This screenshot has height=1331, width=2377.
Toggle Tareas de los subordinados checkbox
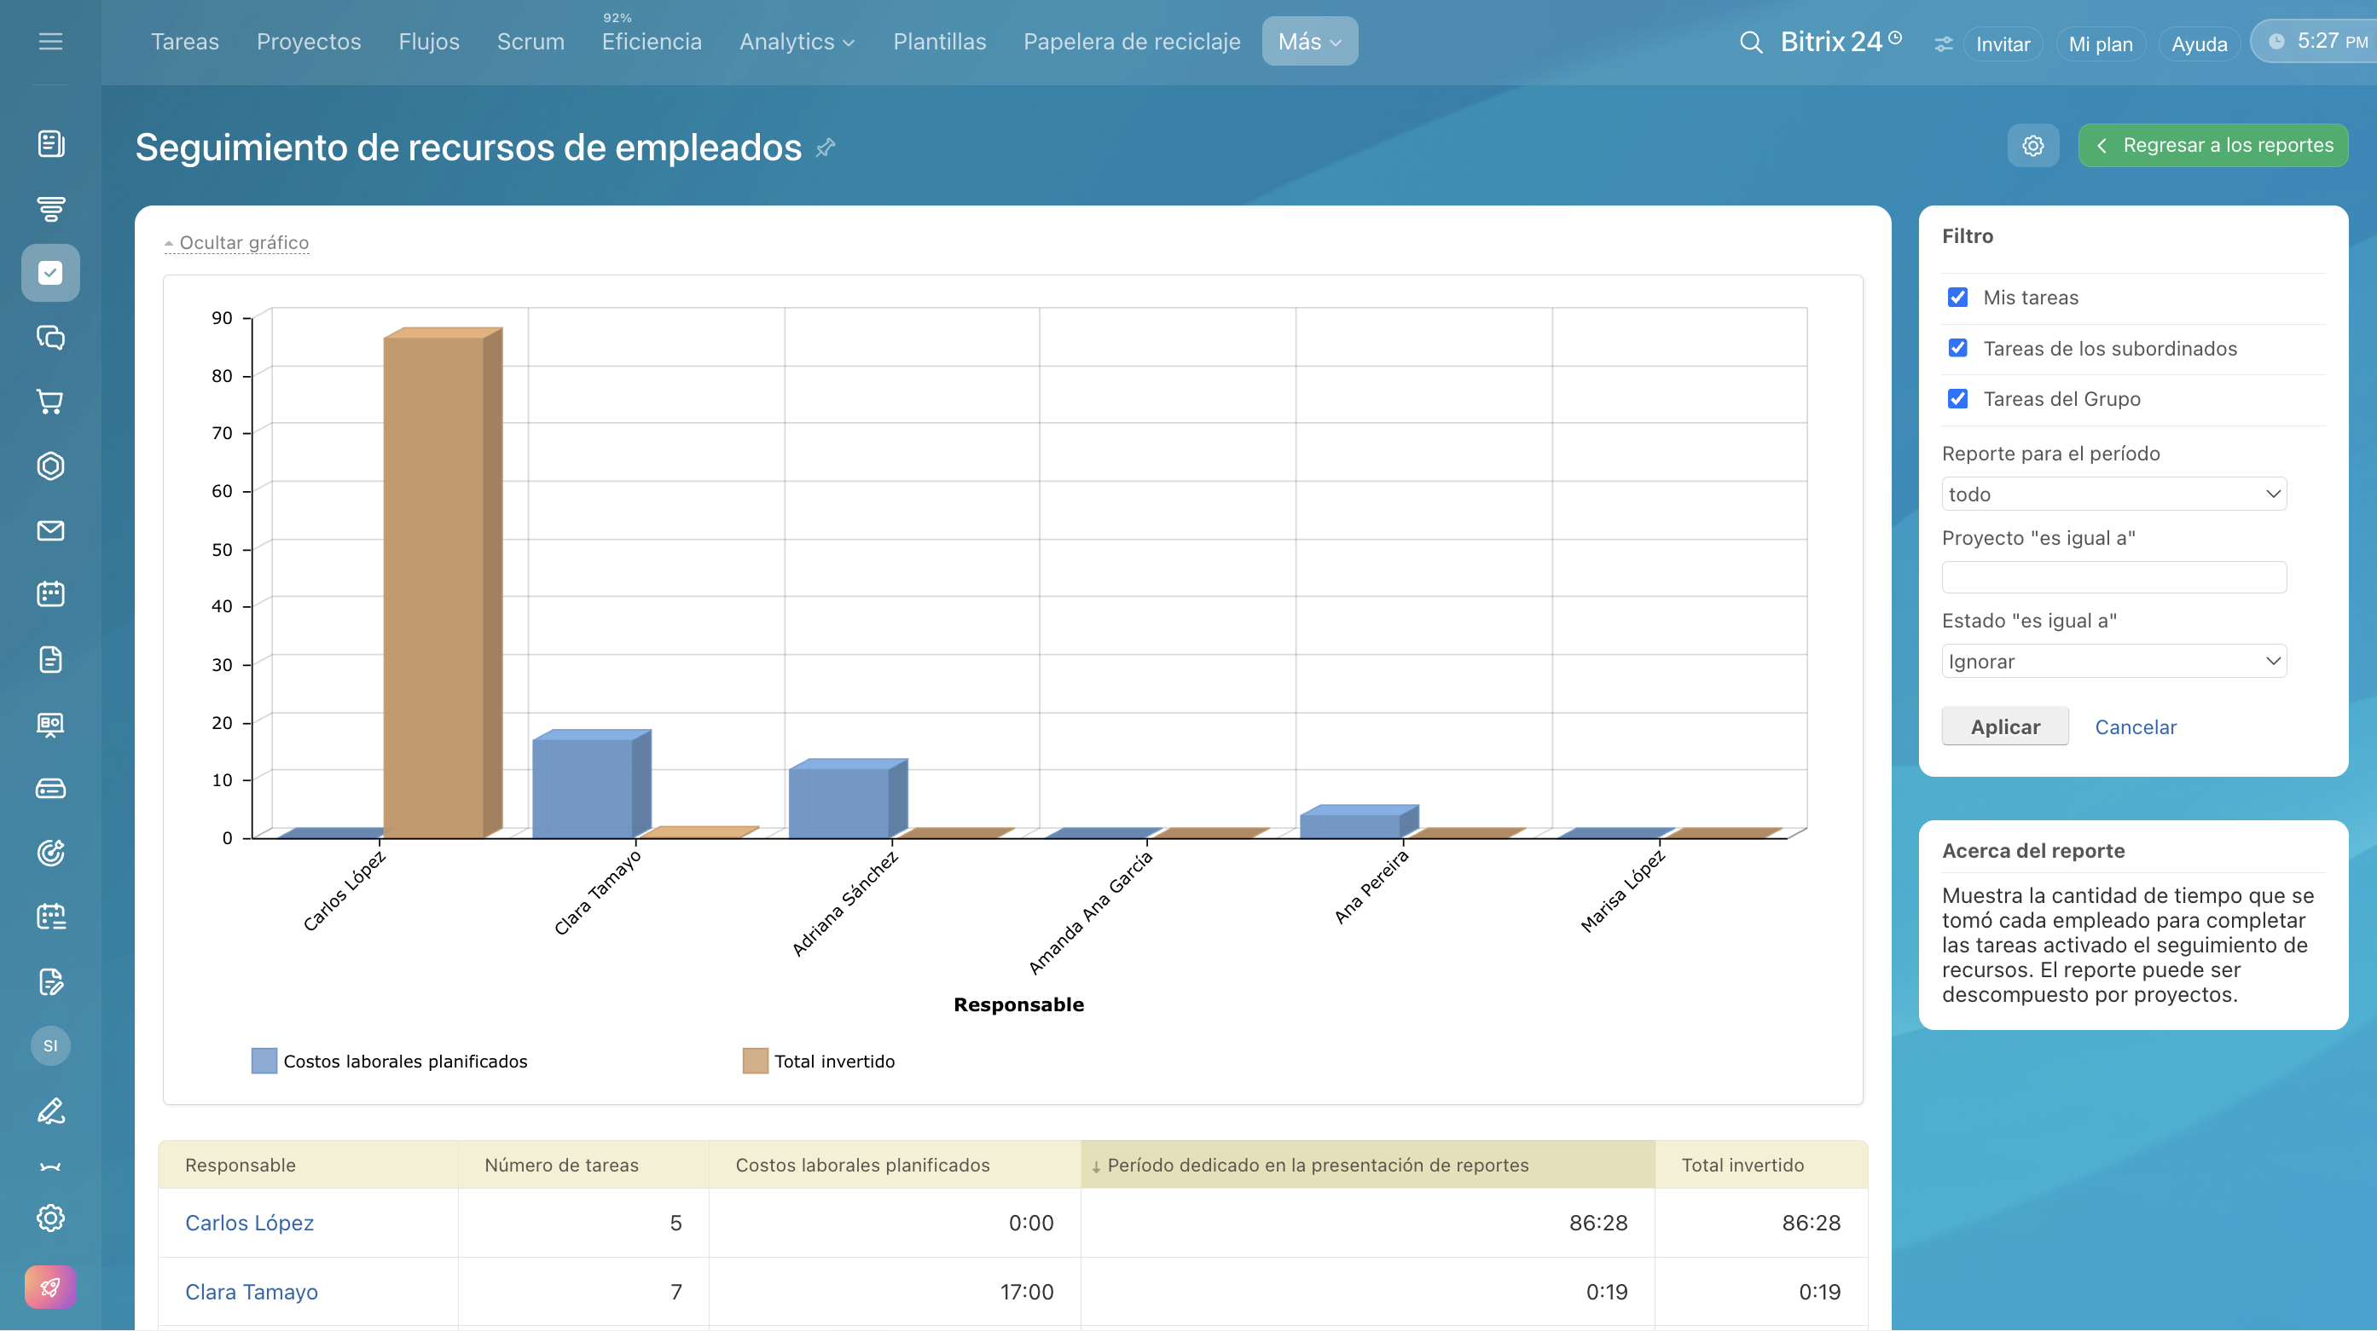click(x=1957, y=348)
